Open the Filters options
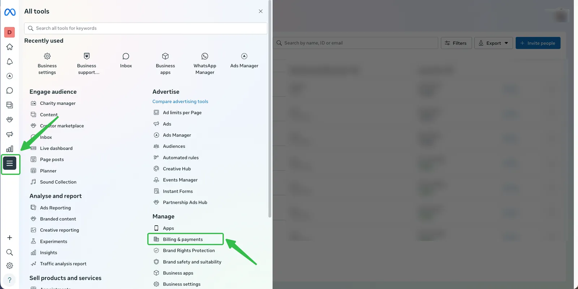 click(x=456, y=43)
